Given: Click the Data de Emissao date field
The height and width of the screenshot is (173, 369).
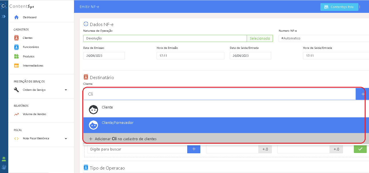Looking at the screenshot, I should (x=104, y=56).
